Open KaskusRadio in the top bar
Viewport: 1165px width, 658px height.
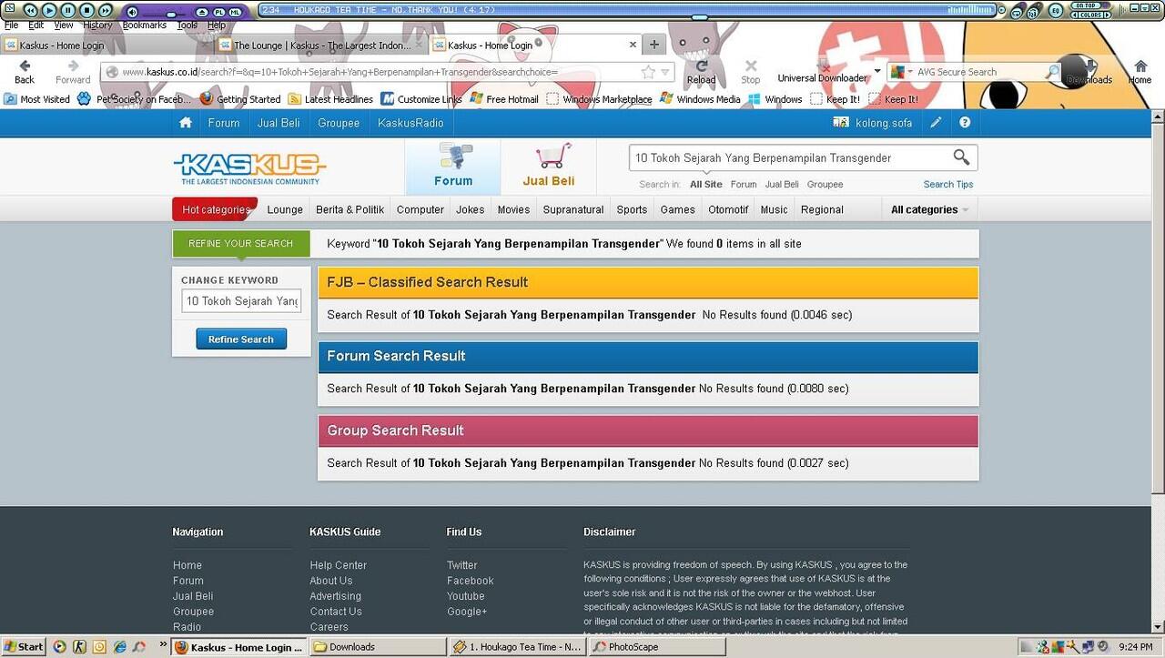coord(410,123)
